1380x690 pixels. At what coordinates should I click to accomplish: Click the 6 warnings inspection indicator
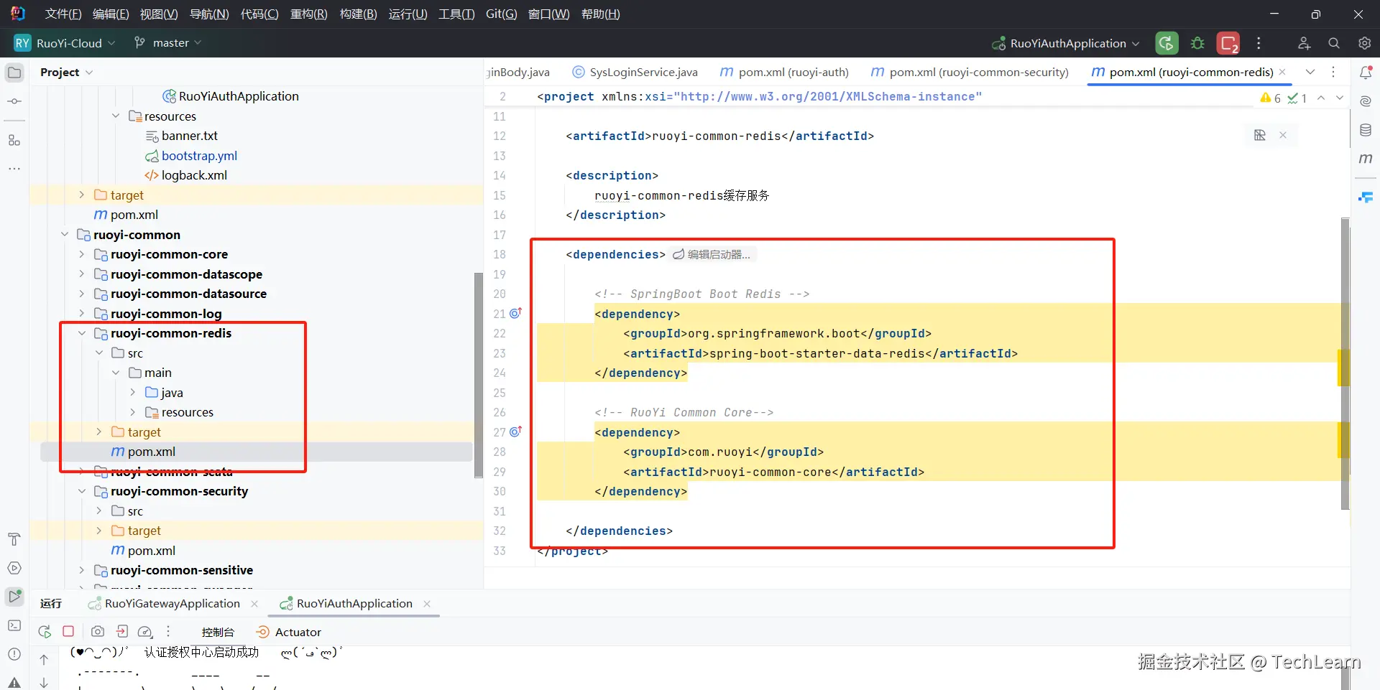point(1271,98)
